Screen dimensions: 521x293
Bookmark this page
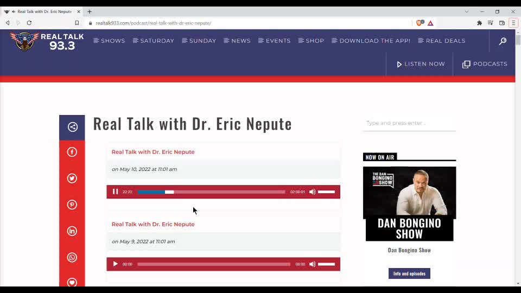77,23
